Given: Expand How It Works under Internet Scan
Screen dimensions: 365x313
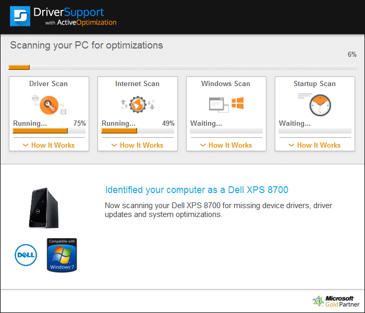Looking at the screenshot, I should click(137, 146).
